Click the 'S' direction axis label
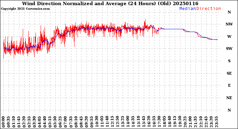The width and height of the screenshot is (238, 129). 229,61
